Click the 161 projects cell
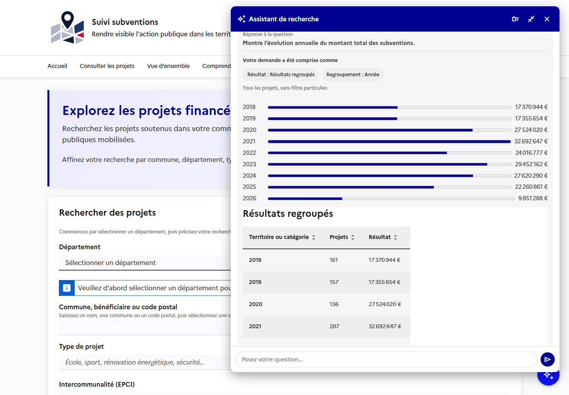The width and height of the screenshot is (569, 395). (x=333, y=260)
